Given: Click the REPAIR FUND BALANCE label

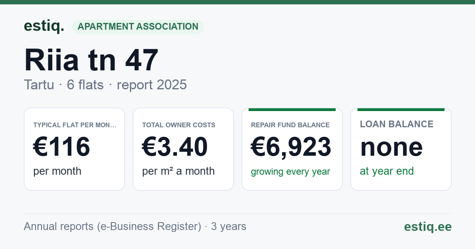Looking at the screenshot, I should (x=290, y=125).
